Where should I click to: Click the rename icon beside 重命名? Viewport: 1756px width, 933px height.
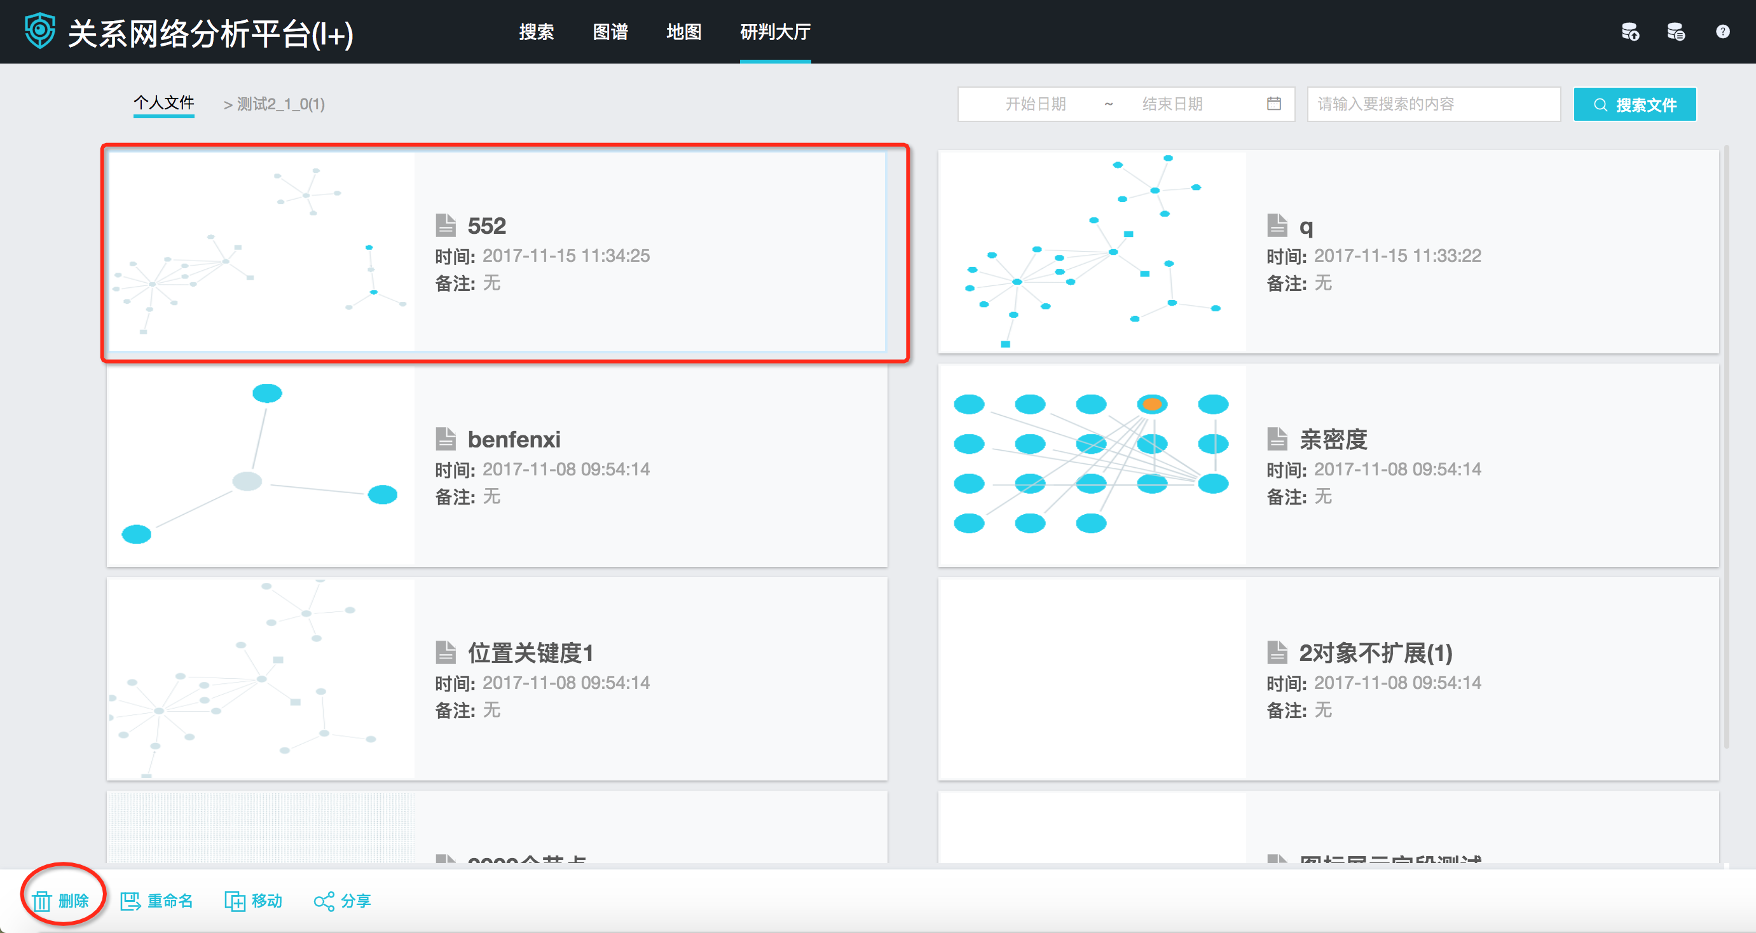130,901
